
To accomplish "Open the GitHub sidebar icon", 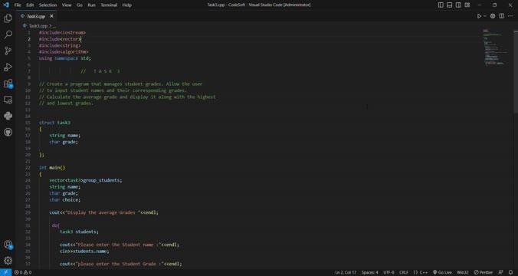I will click(x=8, y=132).
